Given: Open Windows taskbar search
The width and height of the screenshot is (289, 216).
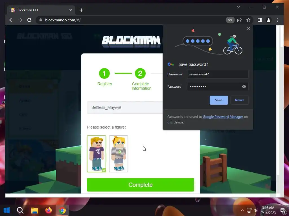Looking at the screenshot, I should 20,210.
